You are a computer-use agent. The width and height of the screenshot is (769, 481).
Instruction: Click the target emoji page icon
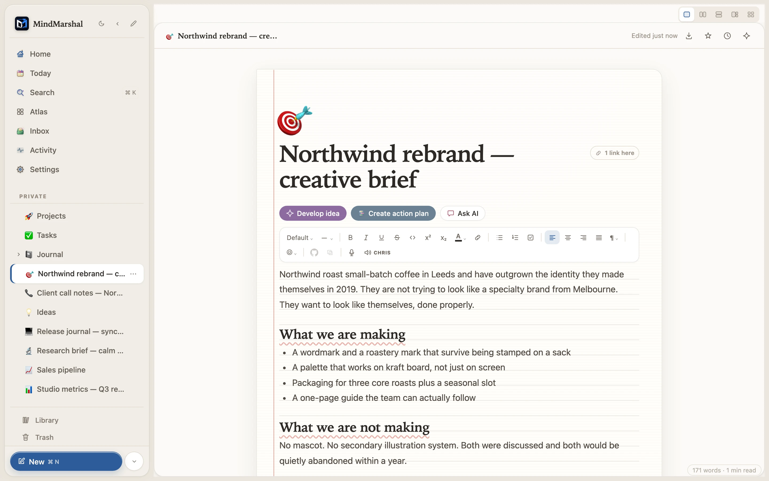pyautogui.click(x=295, y=121)
